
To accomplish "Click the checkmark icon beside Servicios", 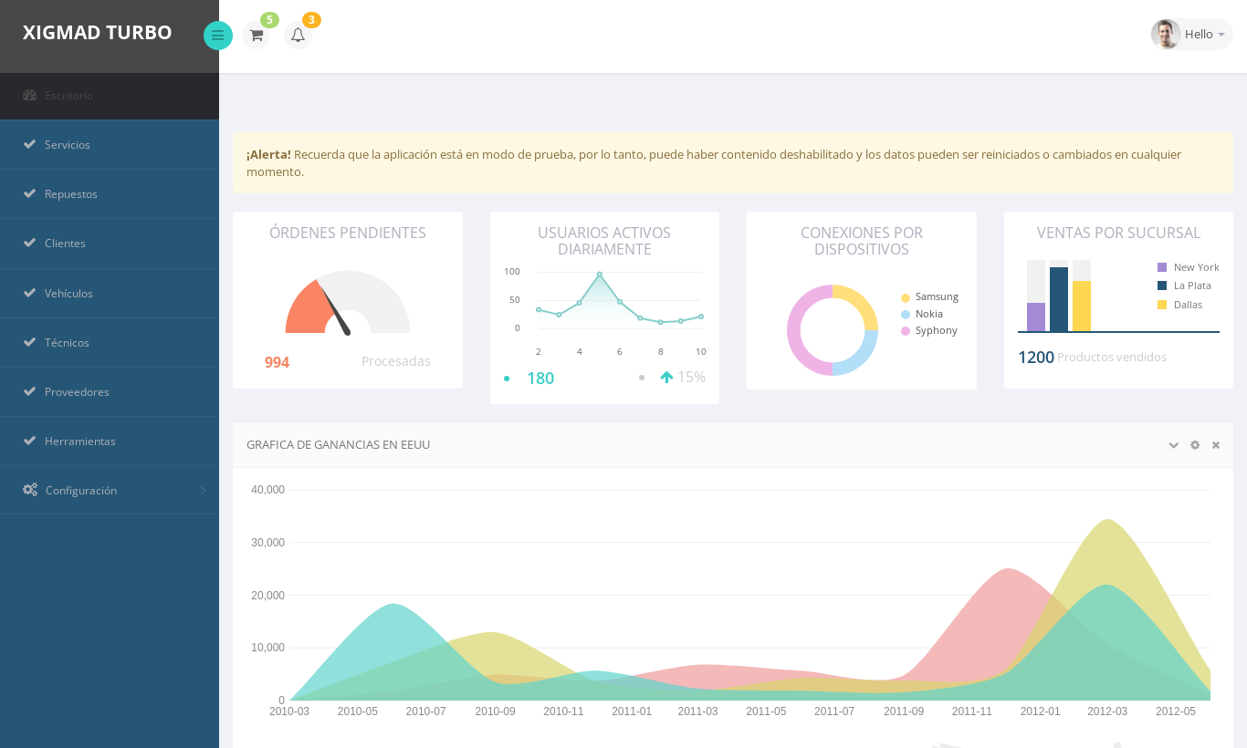I will coord(28,145).
